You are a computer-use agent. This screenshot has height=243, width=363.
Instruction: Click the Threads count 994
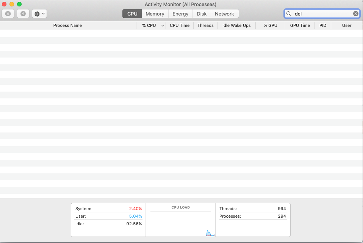click(x=282, y=209)
